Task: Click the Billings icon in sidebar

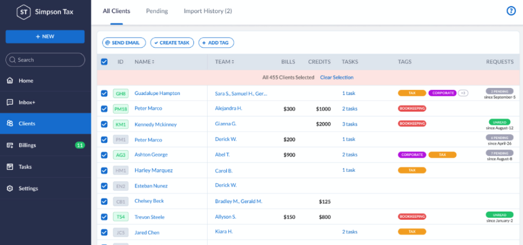Action: [10, 145]
